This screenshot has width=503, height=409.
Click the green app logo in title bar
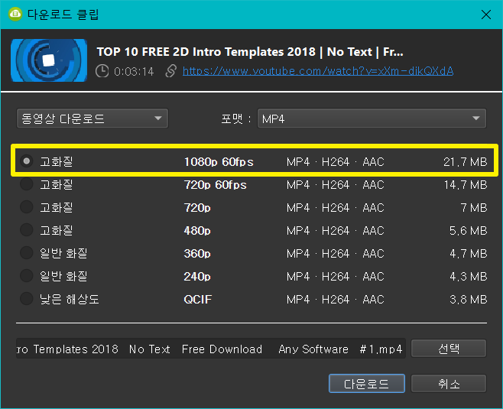pyautogui.click(x=15, y=14)
